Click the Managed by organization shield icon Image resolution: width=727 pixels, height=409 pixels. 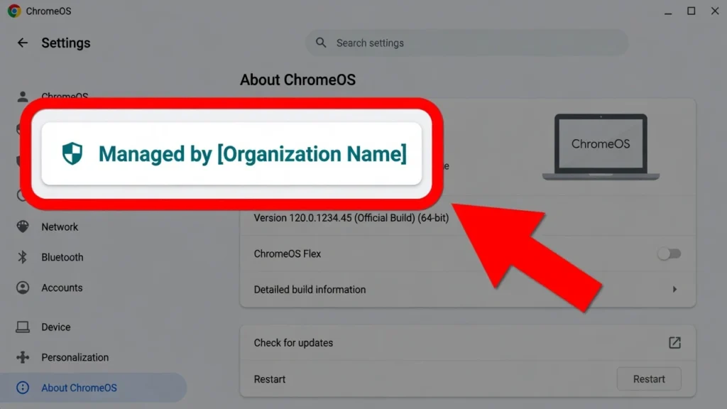pos(72,153)
